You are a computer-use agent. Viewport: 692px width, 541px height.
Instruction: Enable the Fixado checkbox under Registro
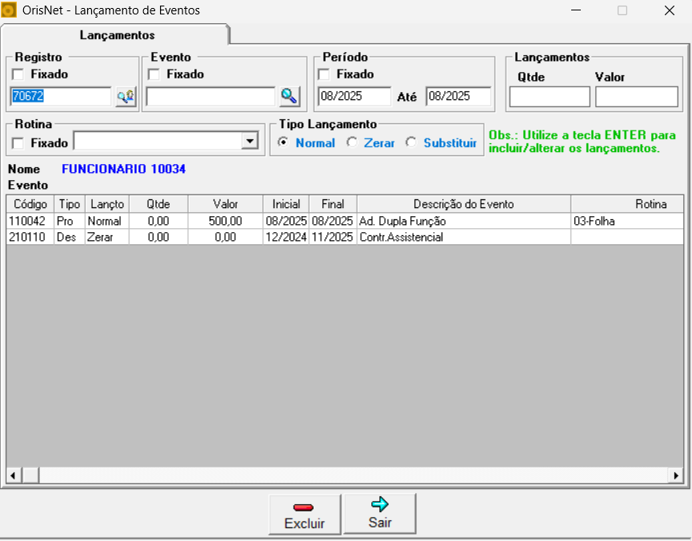18,74
